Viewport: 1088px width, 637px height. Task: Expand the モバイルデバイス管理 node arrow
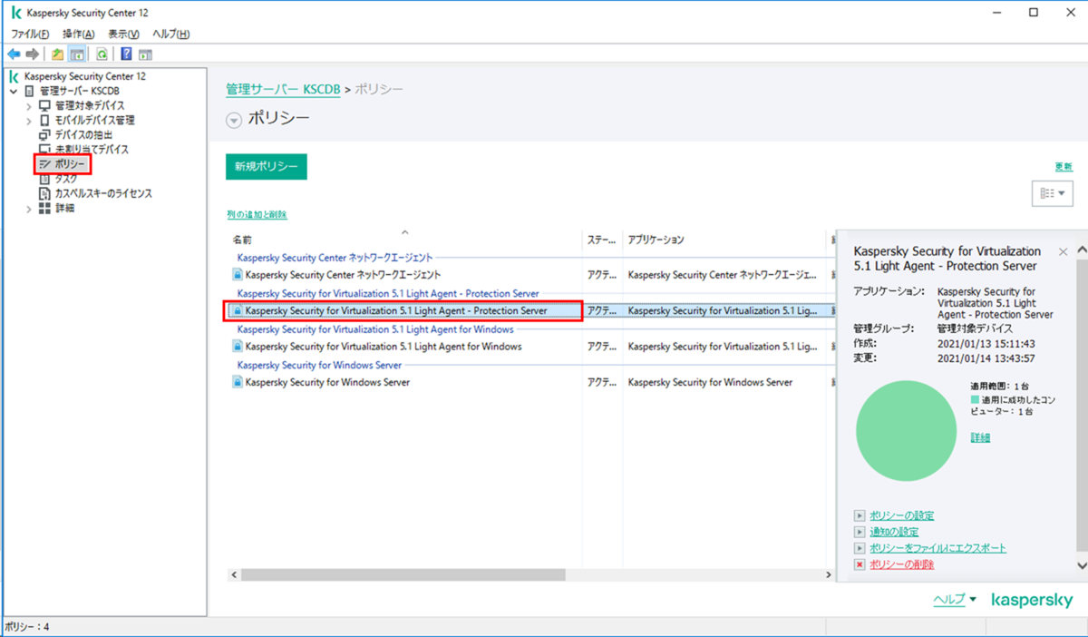point(29,121)
